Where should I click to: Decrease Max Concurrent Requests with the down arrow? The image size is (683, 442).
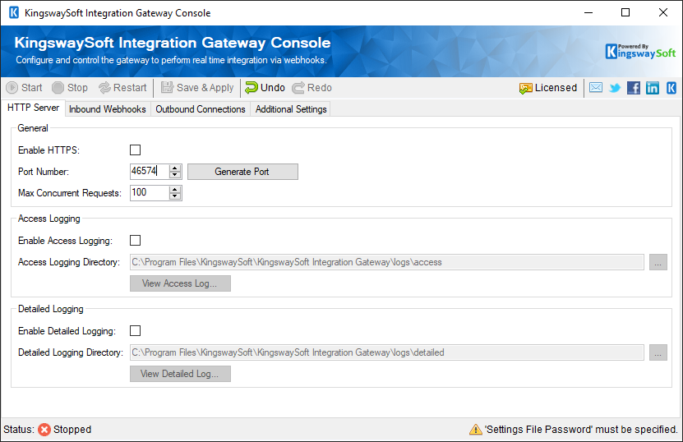175,196
